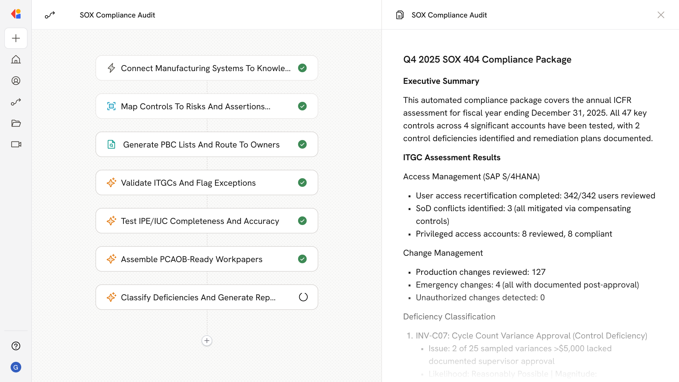Click the workflow icon beside the header title

pos(50,15)
